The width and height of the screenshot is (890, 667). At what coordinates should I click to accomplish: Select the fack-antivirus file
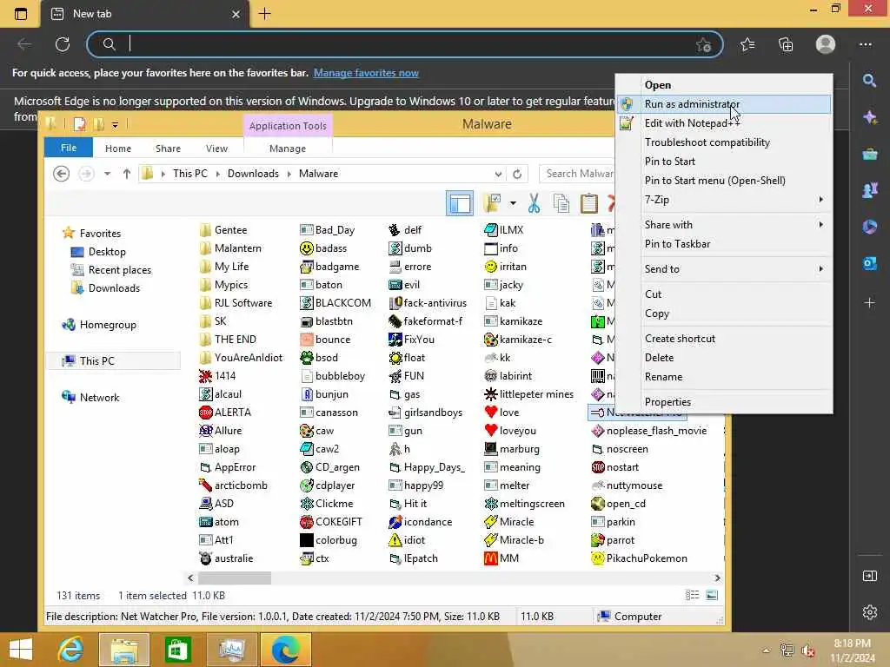(428, 303)
